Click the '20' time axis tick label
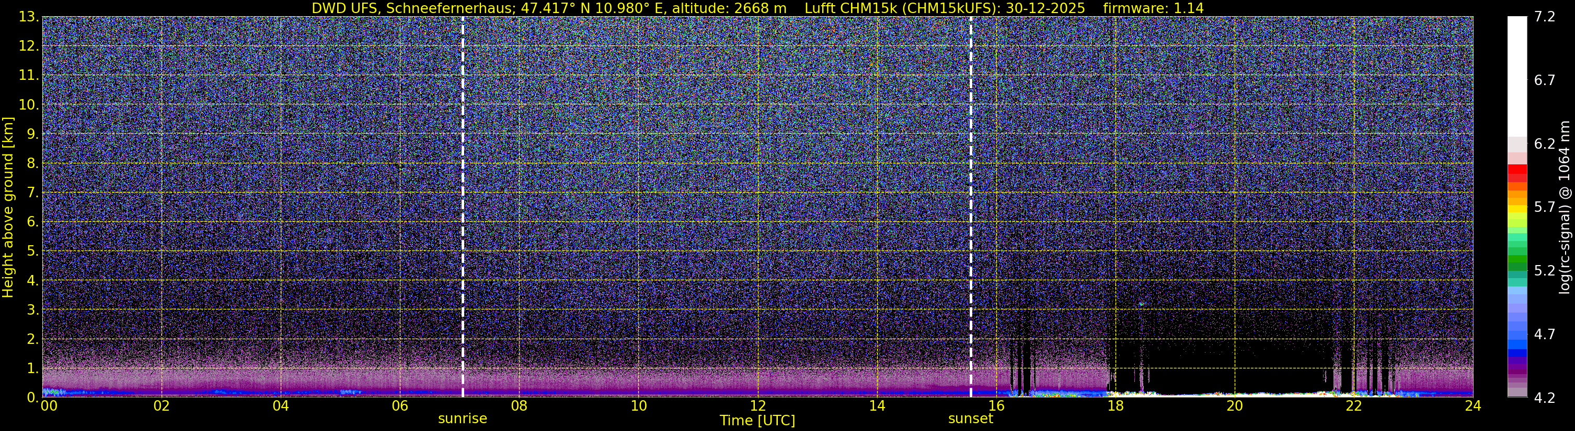 click(1235, 406)
